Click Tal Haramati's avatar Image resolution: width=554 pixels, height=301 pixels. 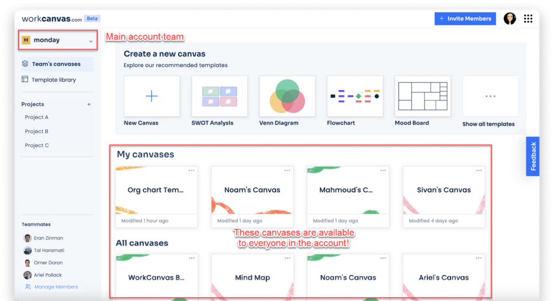point(28,250)
